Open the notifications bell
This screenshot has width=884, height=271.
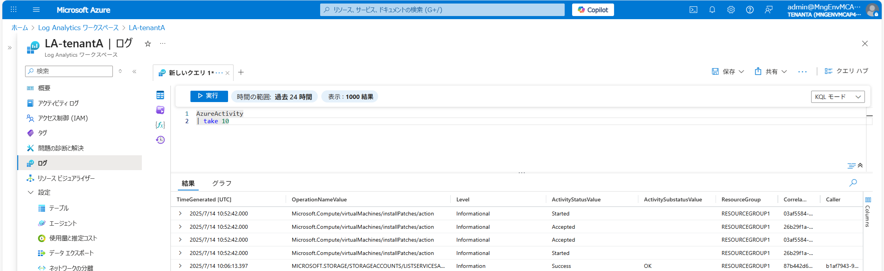712,10
